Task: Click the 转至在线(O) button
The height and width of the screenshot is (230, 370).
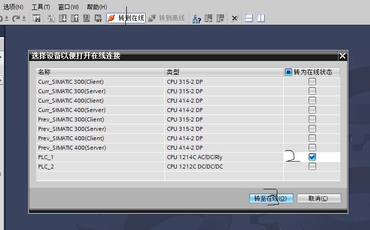Action: tap(271, 198)
